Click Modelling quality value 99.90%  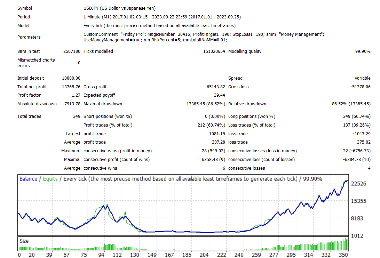(x=363, y=51)
